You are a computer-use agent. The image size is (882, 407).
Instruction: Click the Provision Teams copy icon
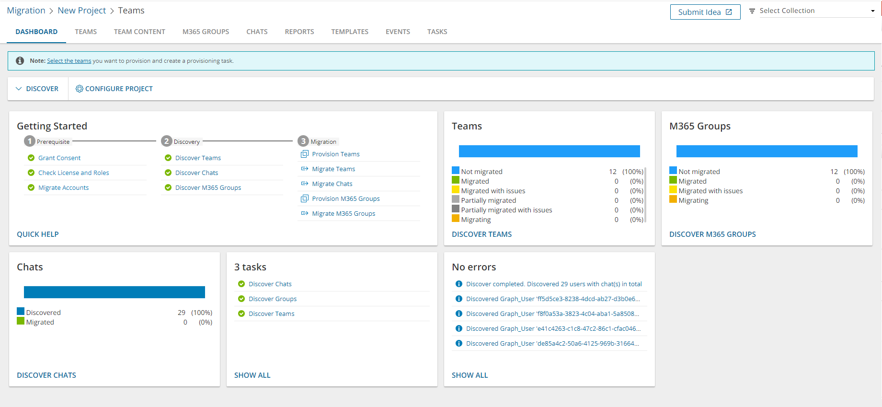(304, 154)
